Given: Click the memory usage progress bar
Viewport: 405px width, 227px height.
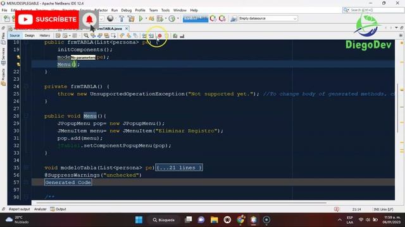Looking at the screenshot, I should (196, 18).
